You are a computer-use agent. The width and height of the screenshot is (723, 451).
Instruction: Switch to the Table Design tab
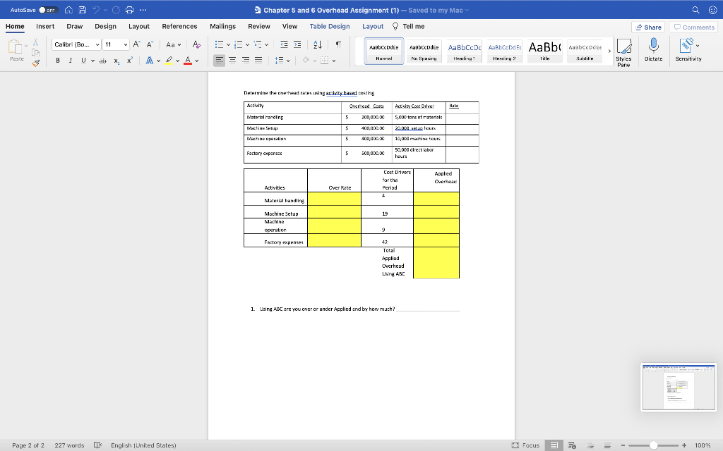pos(329,26)
